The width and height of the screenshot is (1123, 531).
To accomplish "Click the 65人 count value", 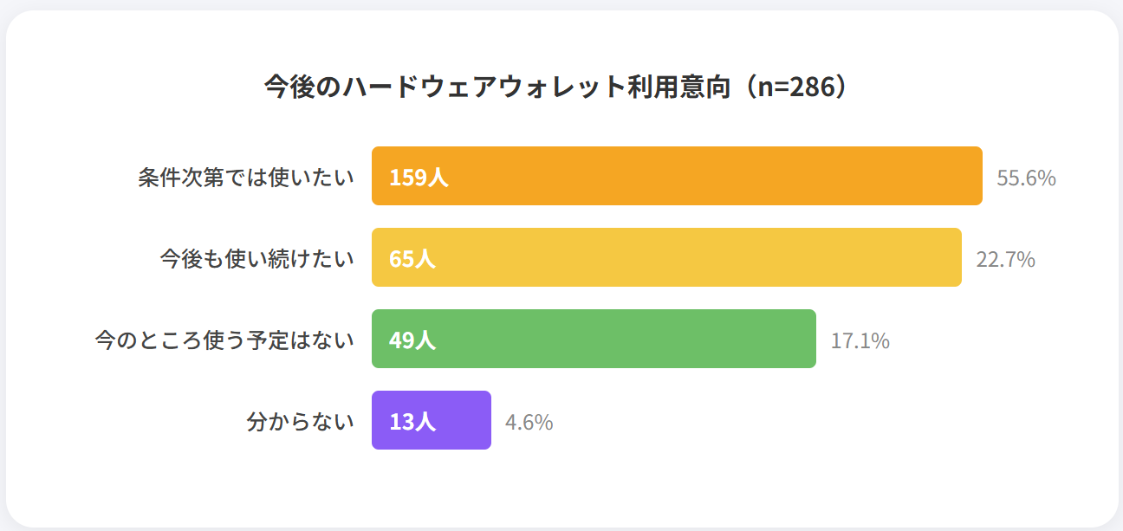I will (412, 259).
